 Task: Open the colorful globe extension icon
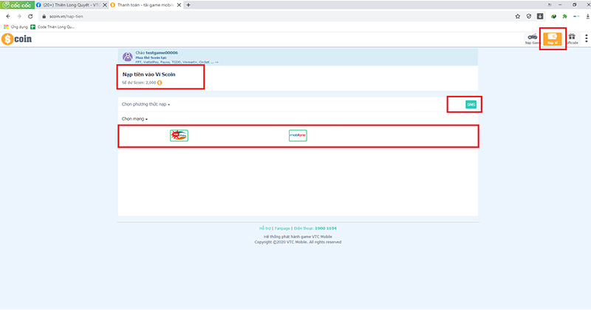[553, 16]
